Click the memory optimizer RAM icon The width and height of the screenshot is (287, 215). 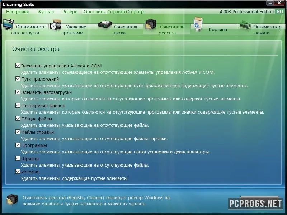(x=245, y=25)
